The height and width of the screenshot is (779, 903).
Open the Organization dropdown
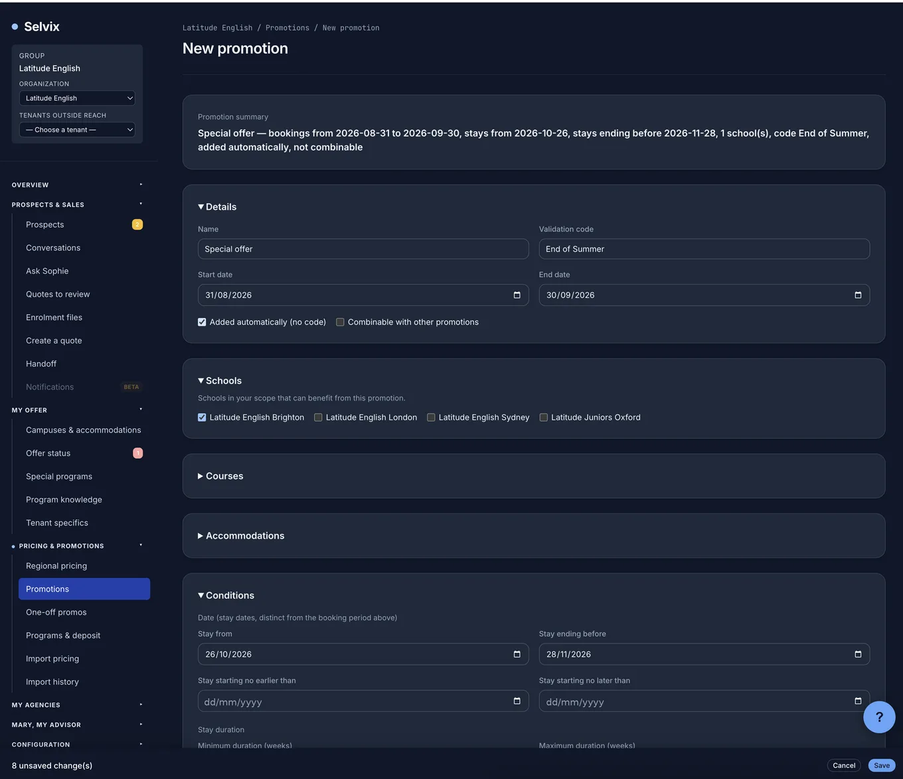[77, 98]
